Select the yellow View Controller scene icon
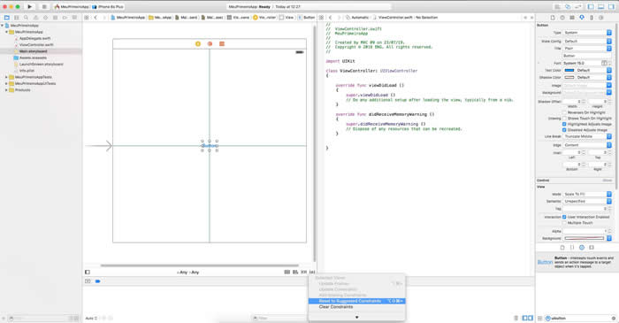619x323 pixels. click(198, 44)
